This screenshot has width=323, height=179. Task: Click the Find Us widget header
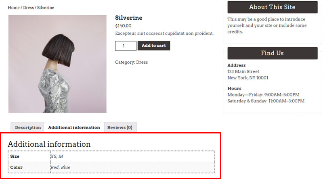pos(272,53)
